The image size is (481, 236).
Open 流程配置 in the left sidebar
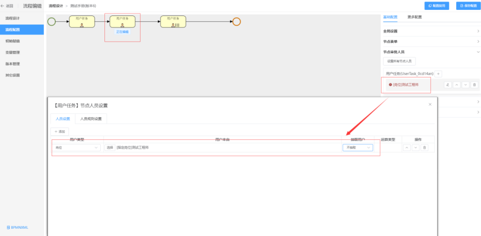click(22, 29)
